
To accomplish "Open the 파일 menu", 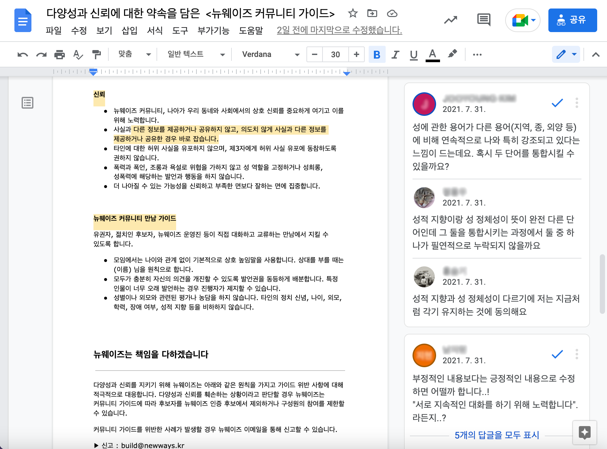I will click(x=54, y=30).
